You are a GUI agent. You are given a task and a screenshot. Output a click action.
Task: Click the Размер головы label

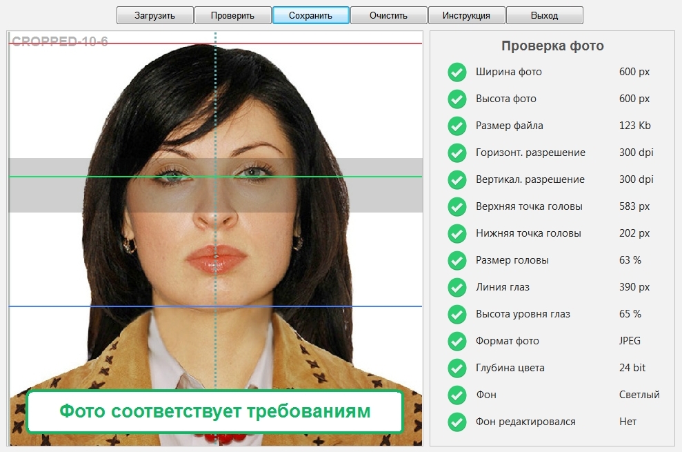[x=512, y=260]
